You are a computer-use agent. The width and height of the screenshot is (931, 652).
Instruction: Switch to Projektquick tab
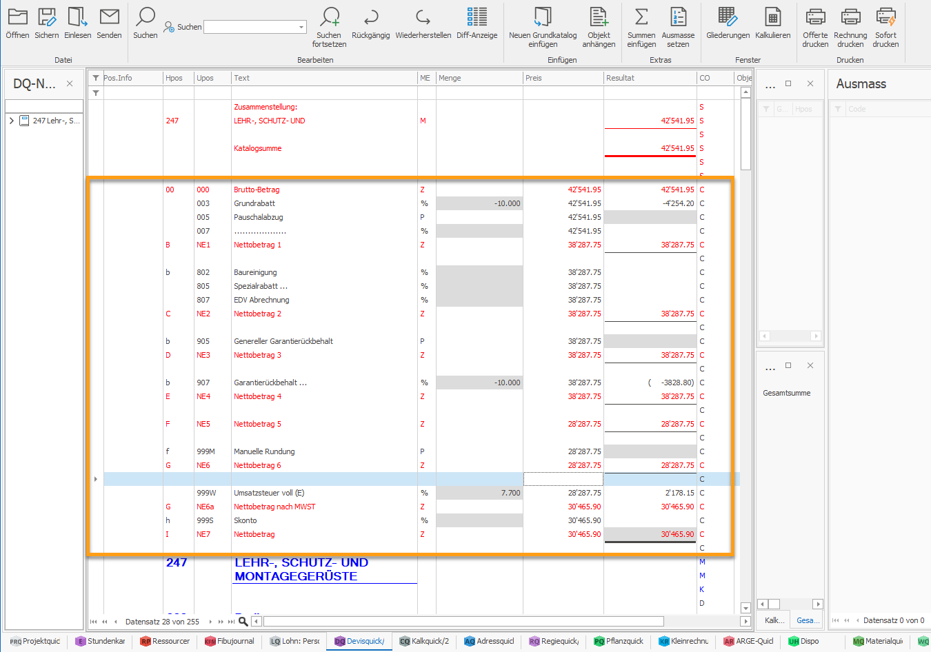(35, 641)
